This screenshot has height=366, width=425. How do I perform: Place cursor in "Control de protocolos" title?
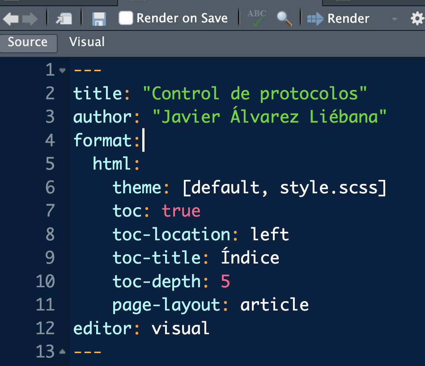(255, 94)
